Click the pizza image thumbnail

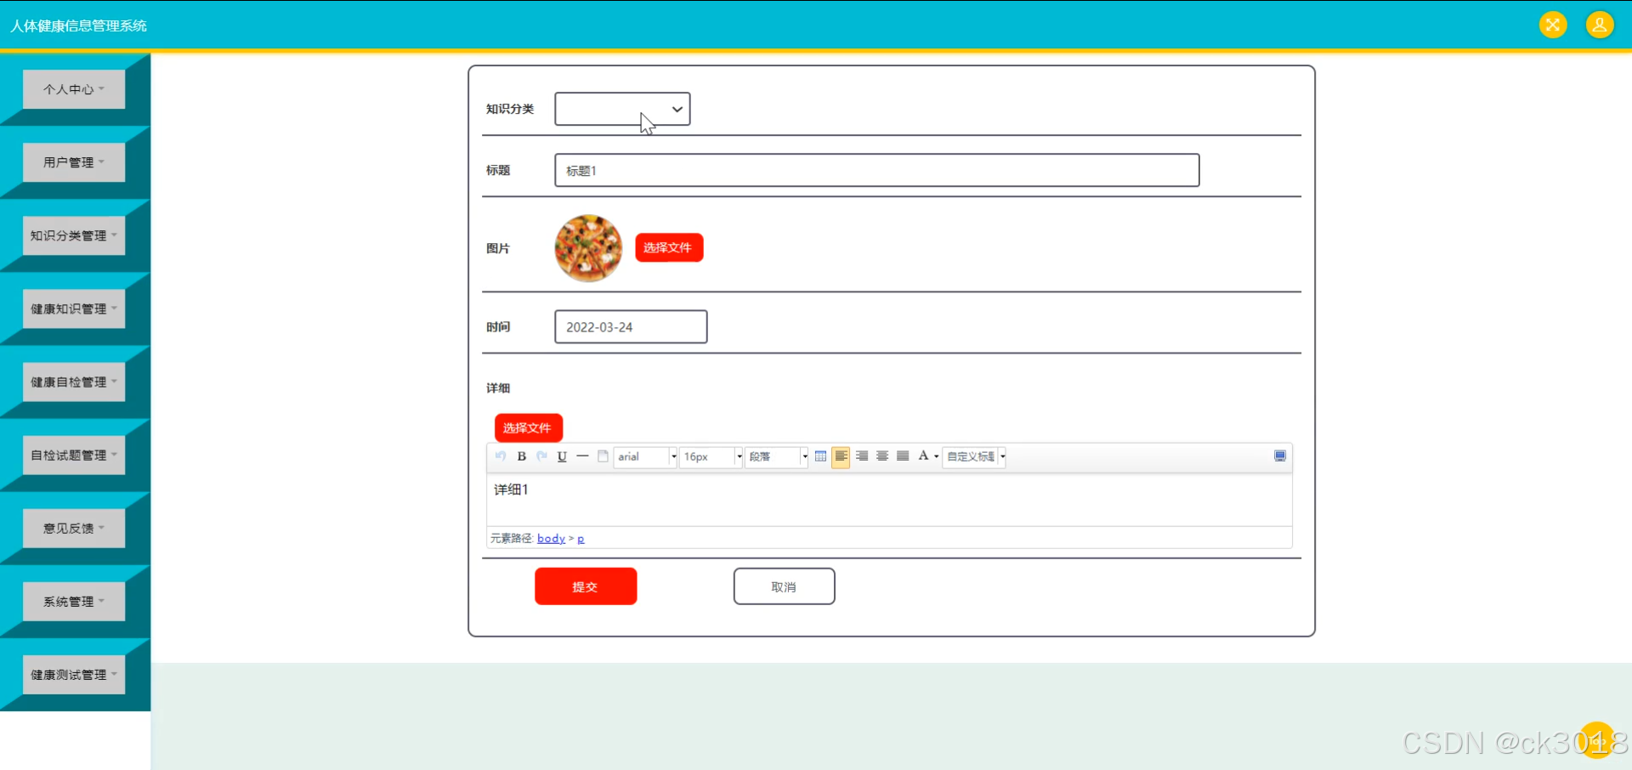(x=588, y=248)
